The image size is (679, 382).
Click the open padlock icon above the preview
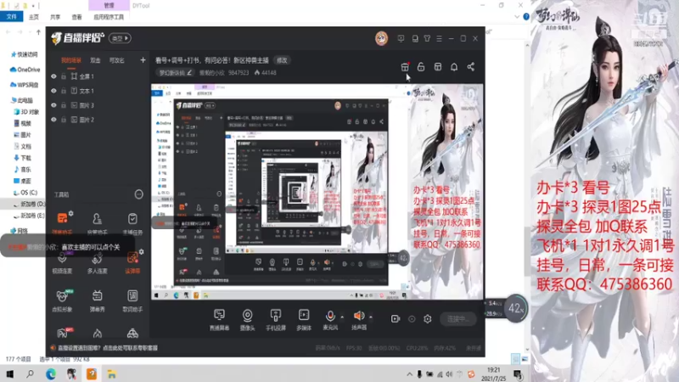(x=421, y=67)
